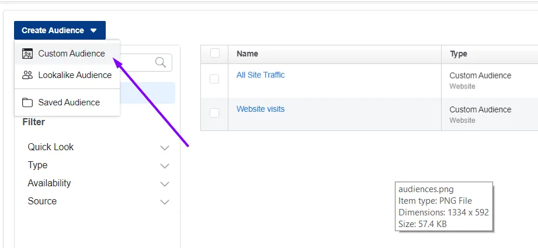Click the Create Audience button
The width and height of the screenshot is (538, 248).
pyautogui.click(x=60, y=30)
